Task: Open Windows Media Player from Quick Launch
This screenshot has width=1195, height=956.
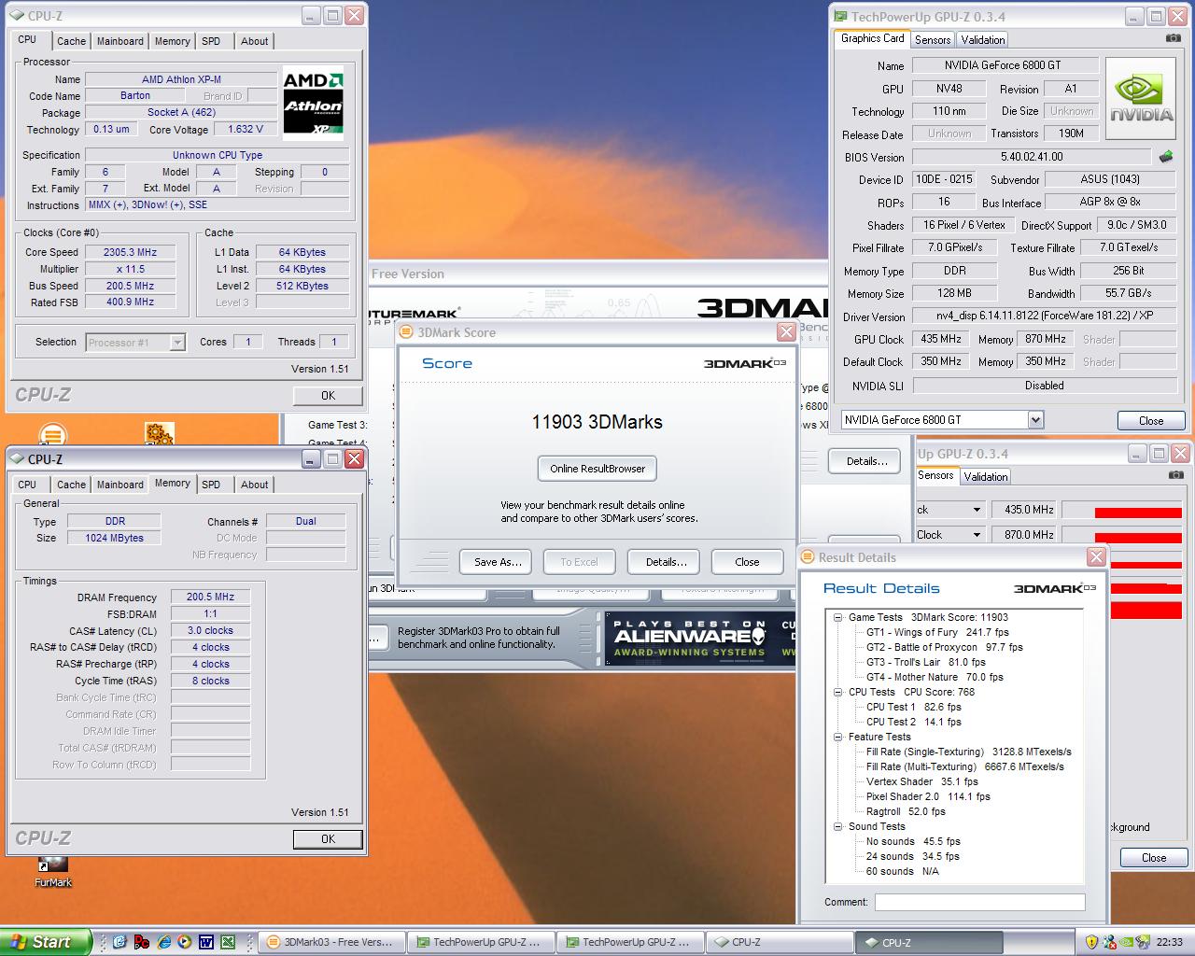Action: click(x=185, y=942)
